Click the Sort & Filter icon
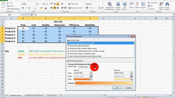The height and width of the screenshot is (98, 175). pos(161,4)
